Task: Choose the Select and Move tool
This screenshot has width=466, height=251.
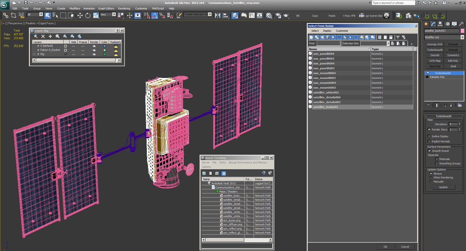Action: [x=80, y=15]
